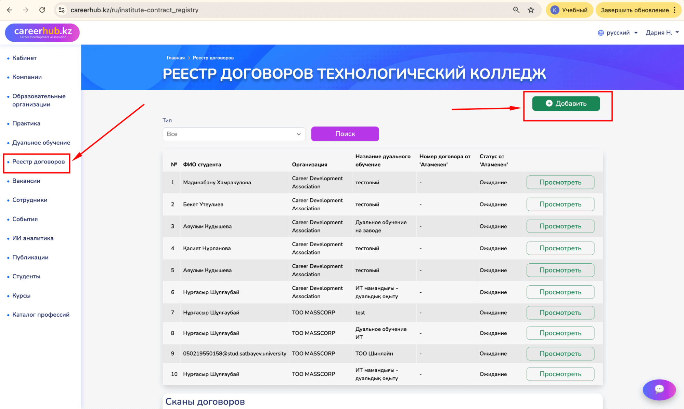Bookmark page with the star icon
Image resolution: width=684 pixels, height=409 pixels.
click(x=531, y=10)
